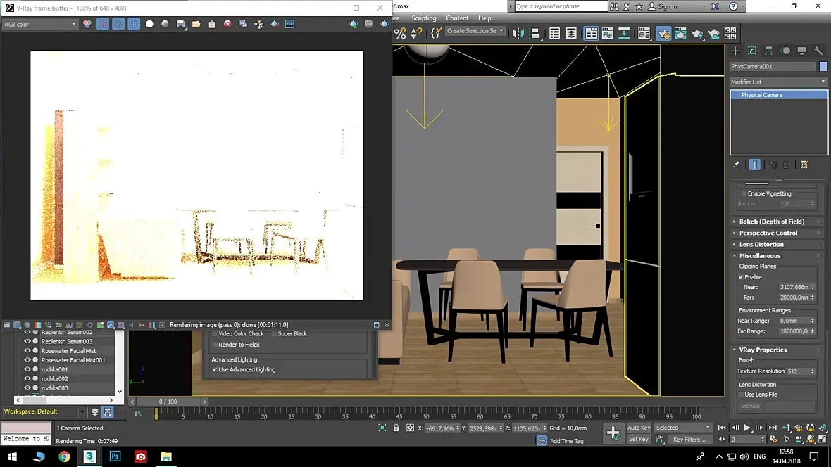Click the save image icon in frame buffer
Screen dimensions: 831x467
(181, 24)
